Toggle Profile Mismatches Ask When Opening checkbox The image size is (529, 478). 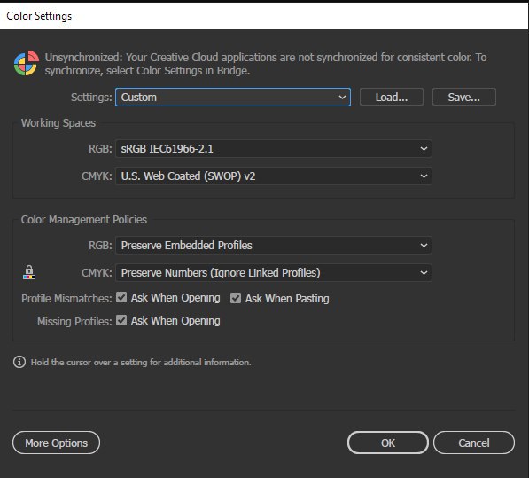click(121, 297)
